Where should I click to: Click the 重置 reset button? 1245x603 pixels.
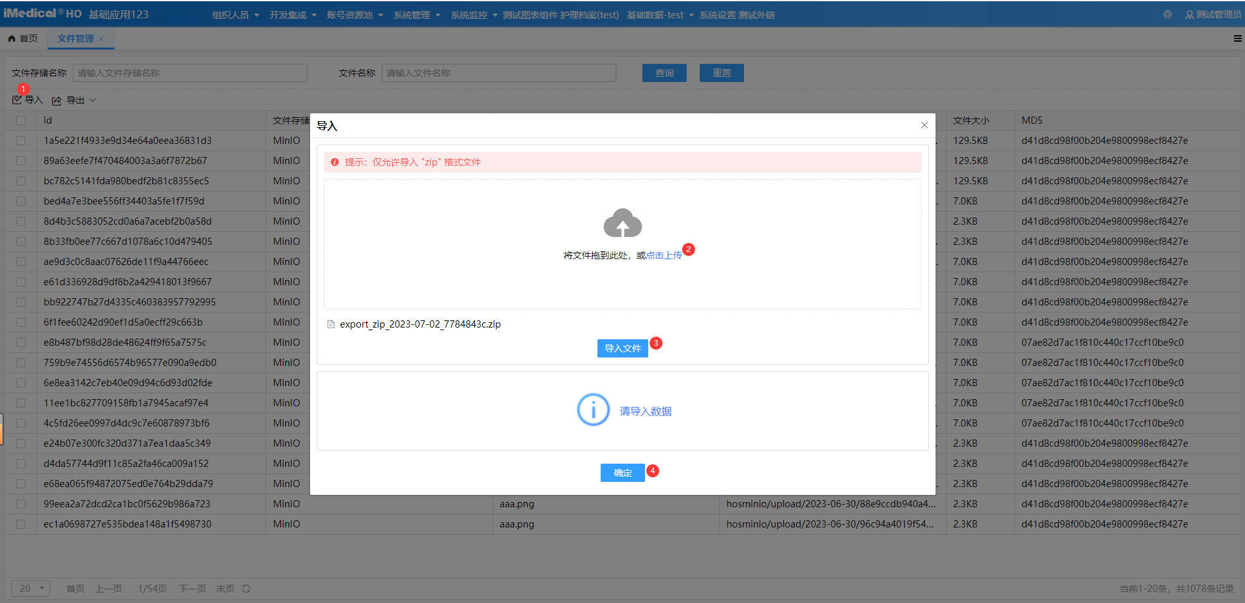pyautogui.click(x=722, y=73)
